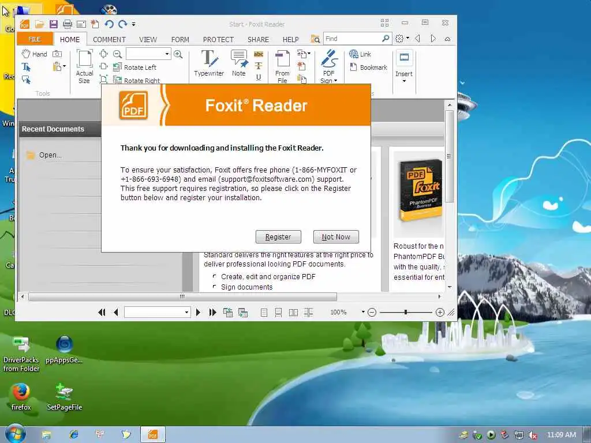Click Open... in Recent Documents
Screen dimensions: 591x443
pyautogui.click(x=44, y=155)
